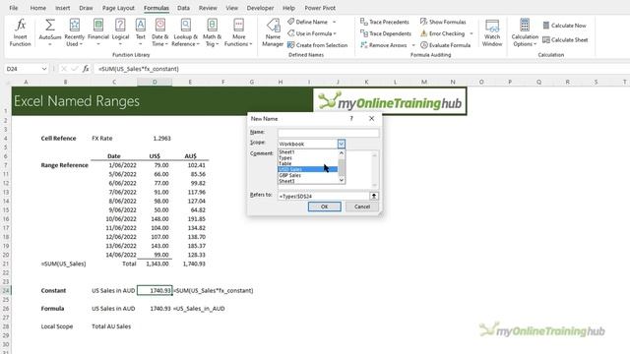Viewport: 630px width, 354px height.
Task: Switch to the Data tab
Action: (x=183, y=8)
